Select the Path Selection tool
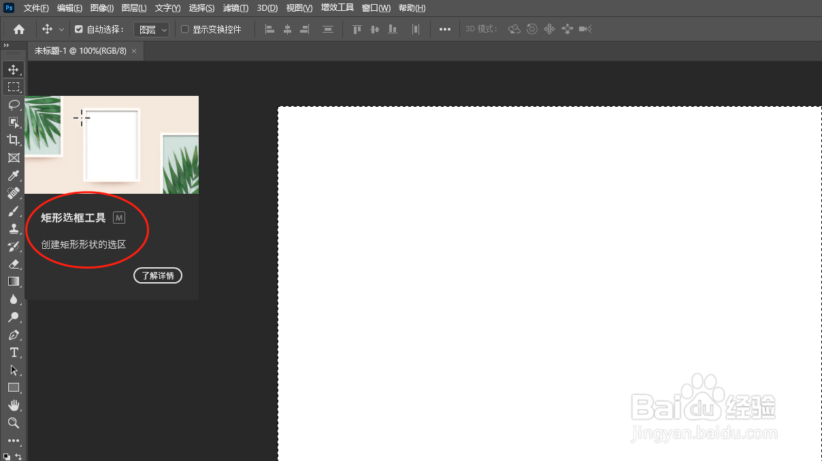Screen dimensions: 822x461 13,370
